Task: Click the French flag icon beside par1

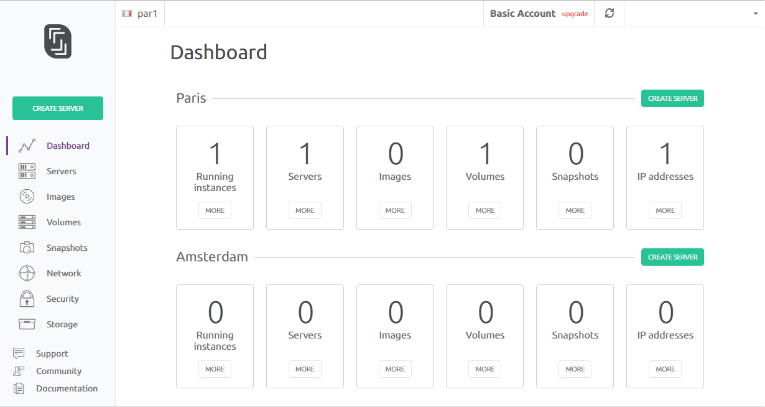Action: 127,13
